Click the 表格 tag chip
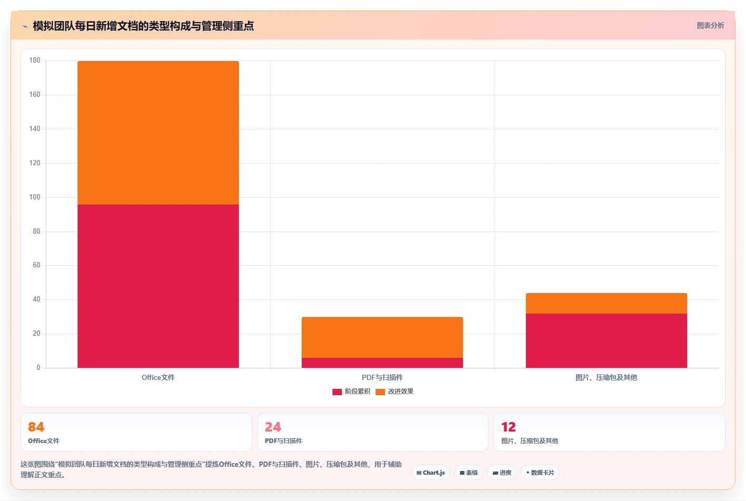The height and width of the screenshot is (501, 746). pyautogui.click(x=469, y=473)
